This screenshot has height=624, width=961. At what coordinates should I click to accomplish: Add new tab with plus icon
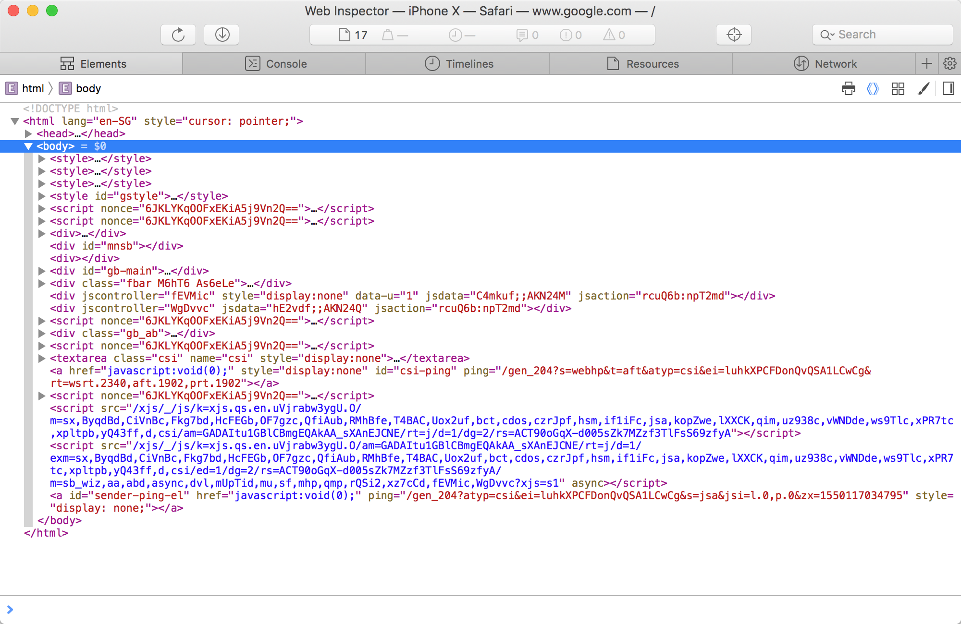tap(927, 63)
